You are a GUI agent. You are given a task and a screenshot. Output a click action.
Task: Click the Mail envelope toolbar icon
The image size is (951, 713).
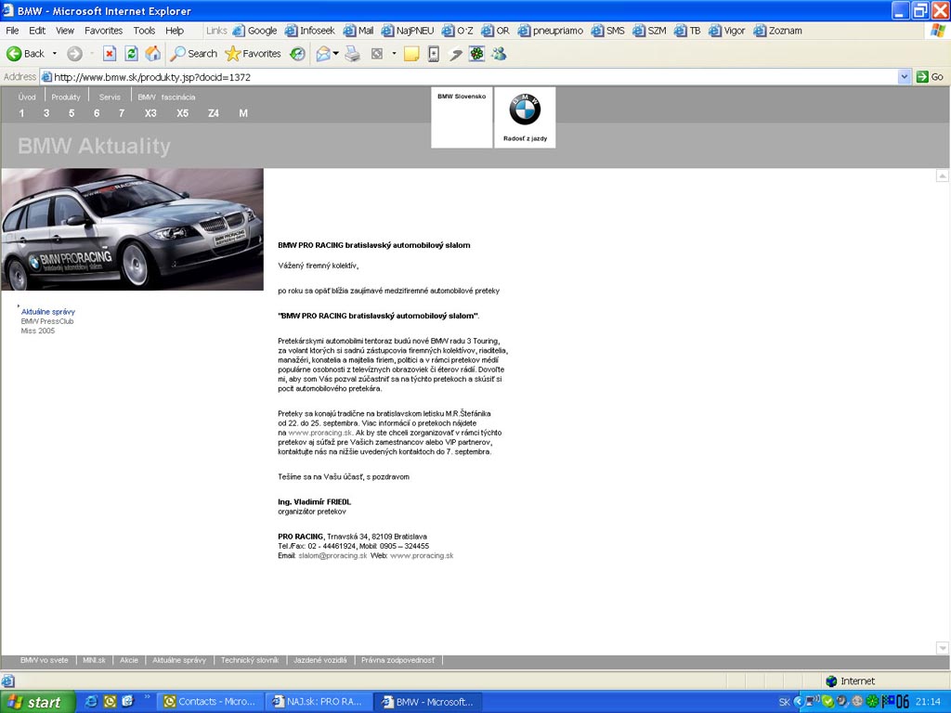tap(323, 54)
